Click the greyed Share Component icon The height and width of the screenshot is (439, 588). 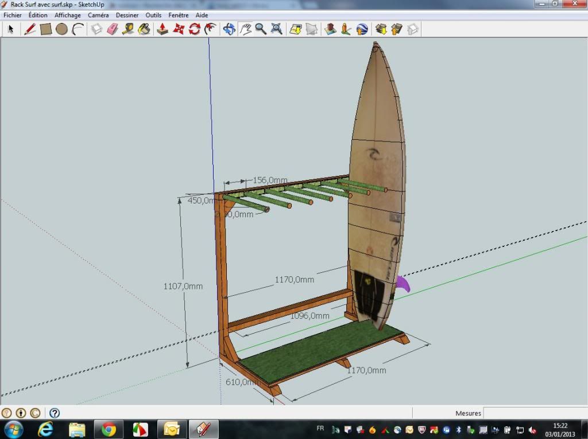pos(412,29)
